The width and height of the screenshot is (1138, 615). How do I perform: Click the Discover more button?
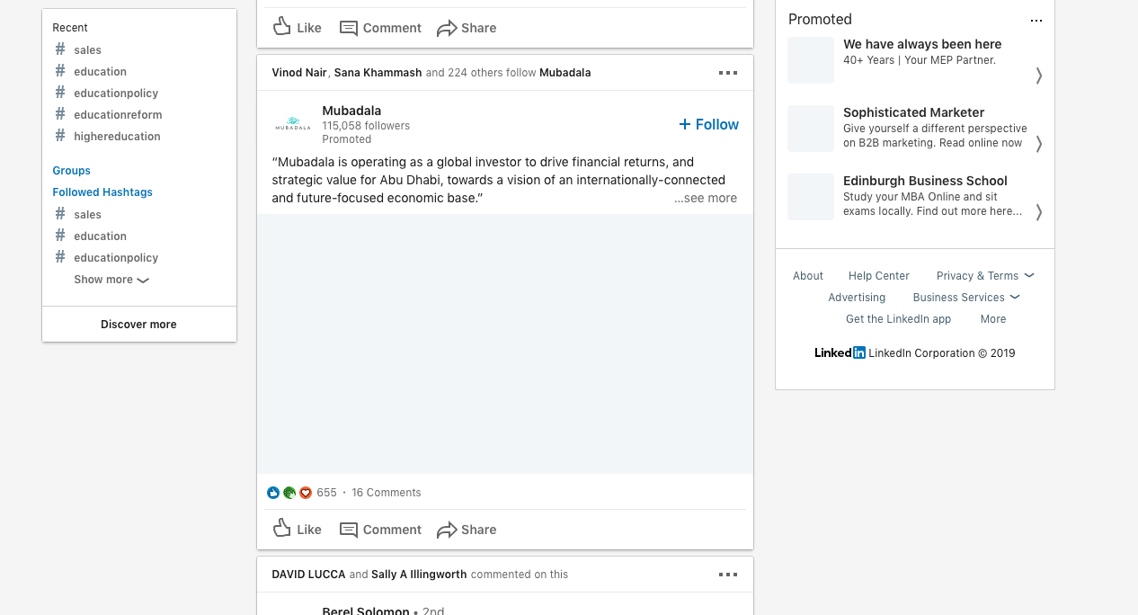138,325
